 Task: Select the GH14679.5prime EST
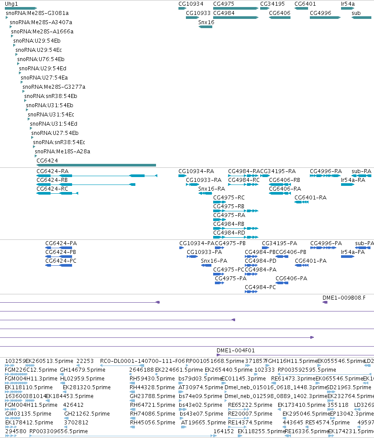[63, 374]
